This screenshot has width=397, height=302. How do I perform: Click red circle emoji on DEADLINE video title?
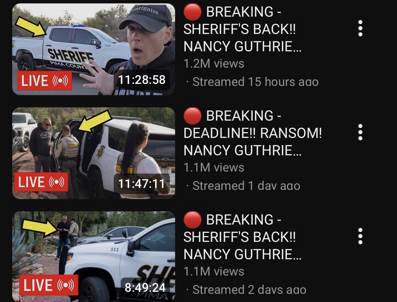click(192, 116)
